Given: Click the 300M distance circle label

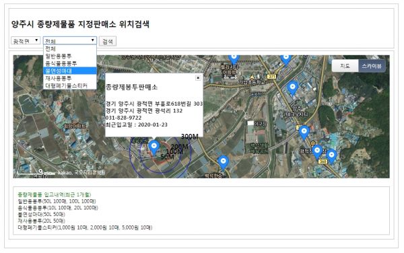Looking at the screenshot, I should click(x=190, y=136).
